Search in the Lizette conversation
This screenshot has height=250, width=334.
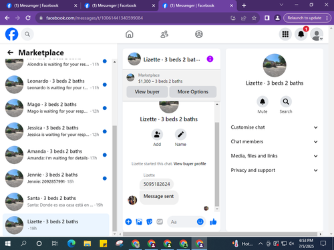[x=286, y=101]
